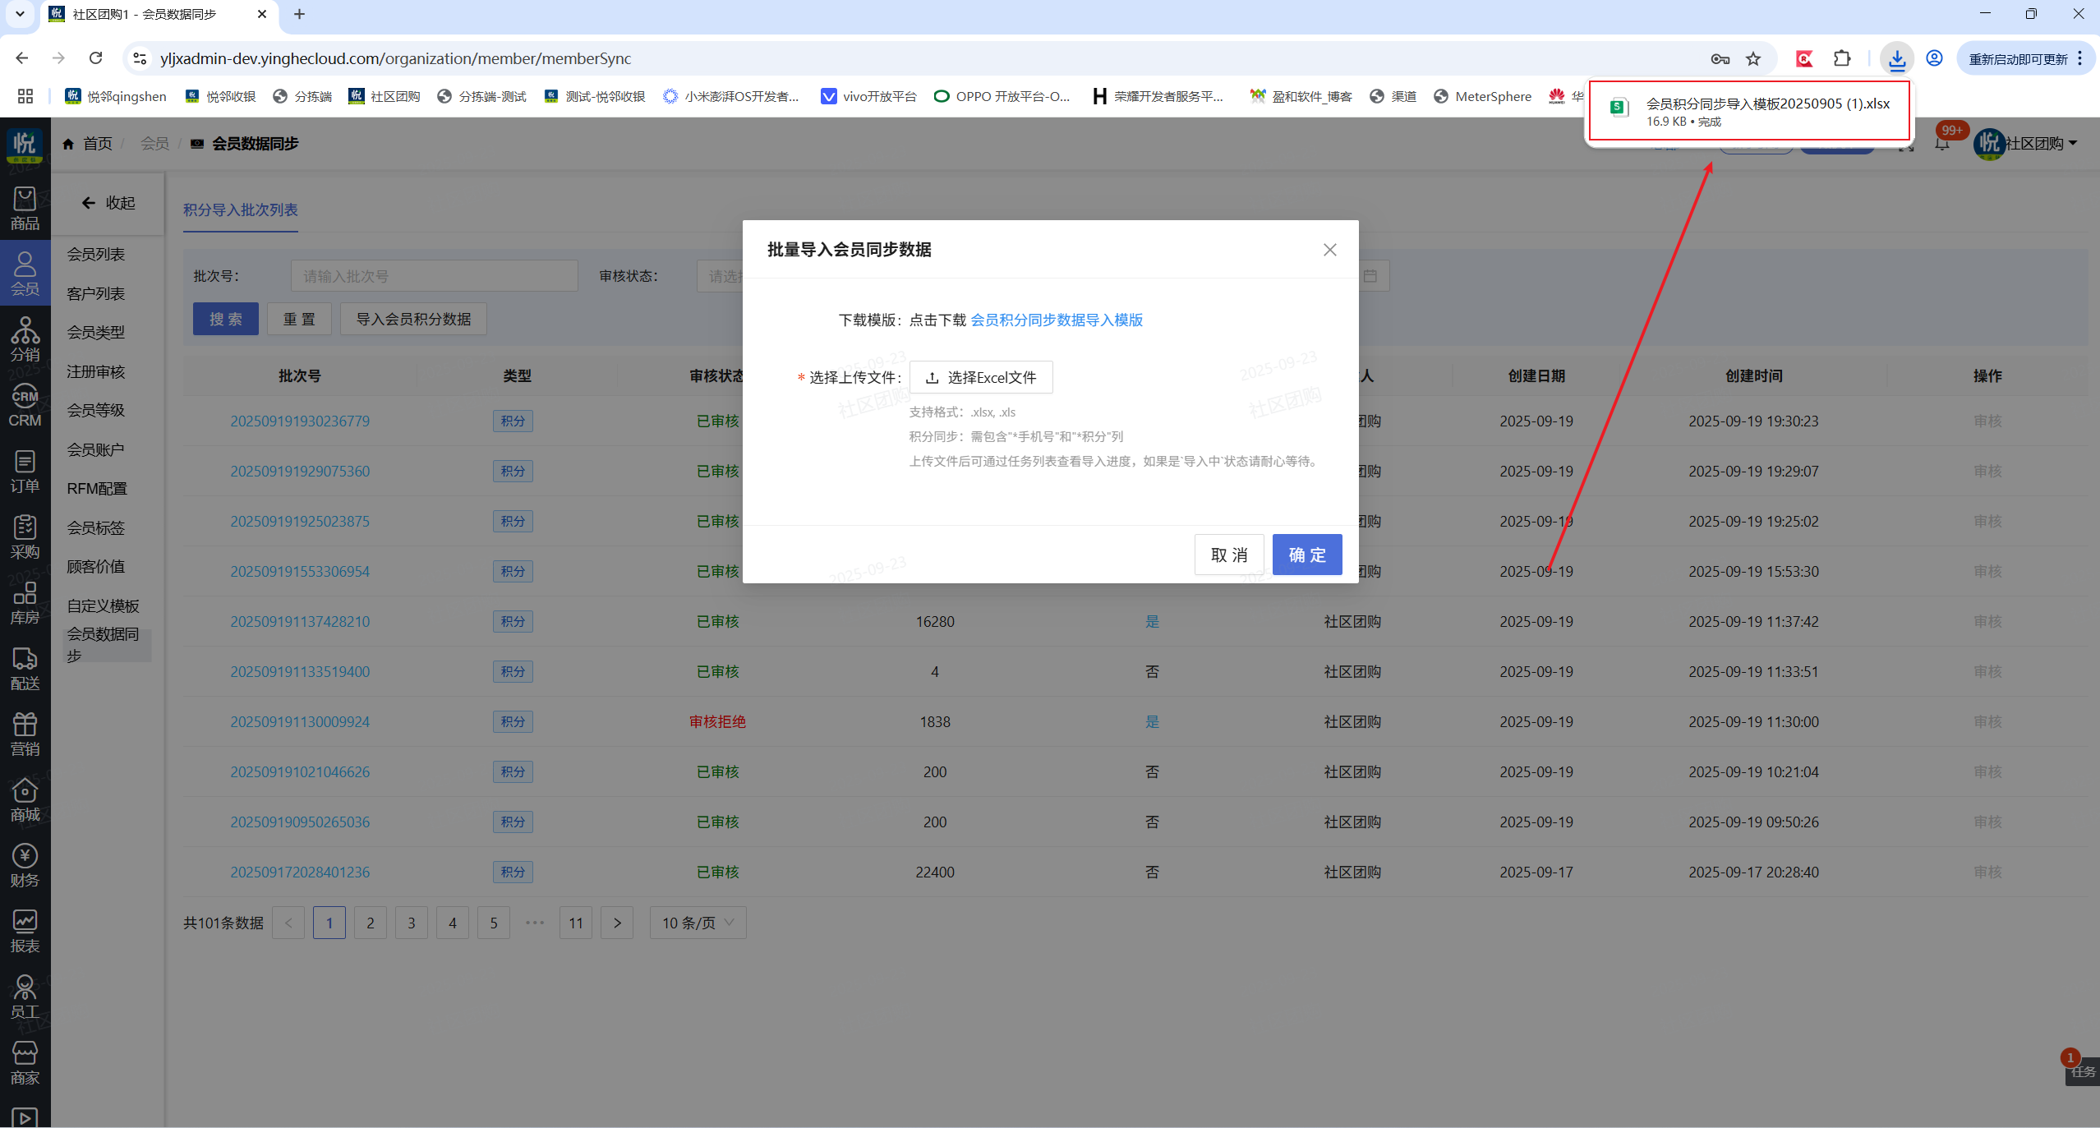
Task: Expand the 社区团购 account dropdown
Action: pos(2041,144)
